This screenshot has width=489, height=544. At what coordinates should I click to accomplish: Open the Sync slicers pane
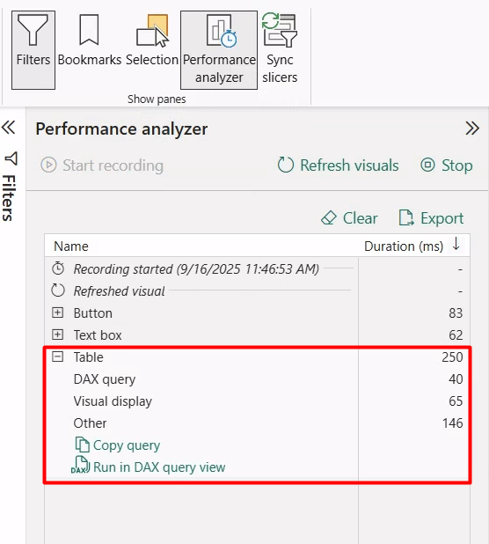(x=280, y=50)
